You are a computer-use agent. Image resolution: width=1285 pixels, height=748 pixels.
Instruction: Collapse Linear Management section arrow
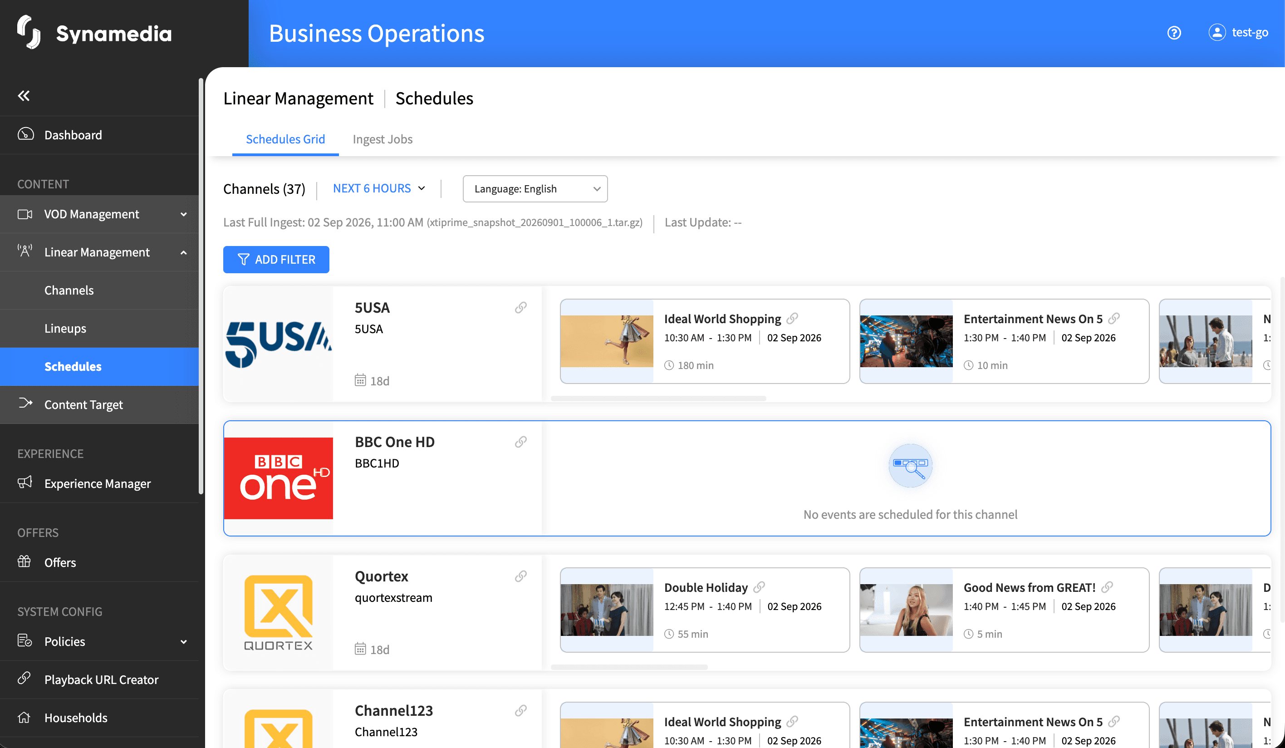(184, 252)
